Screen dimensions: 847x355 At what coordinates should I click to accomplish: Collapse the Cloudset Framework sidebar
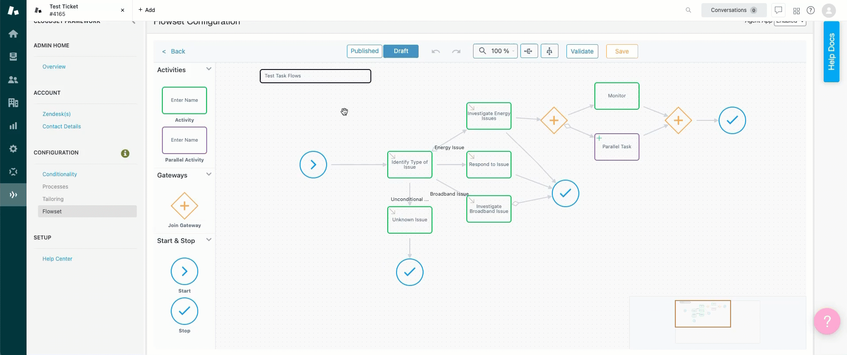tap(133, 22)
